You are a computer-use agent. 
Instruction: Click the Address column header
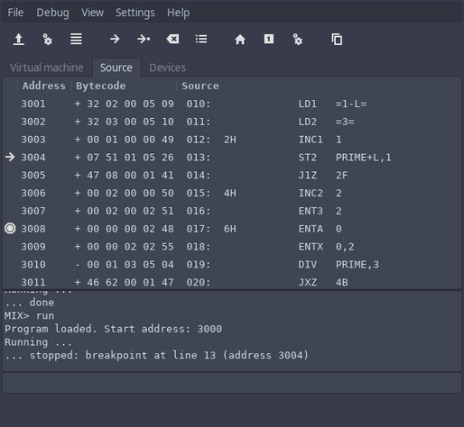pyautogui.click(x=44, y=86)
